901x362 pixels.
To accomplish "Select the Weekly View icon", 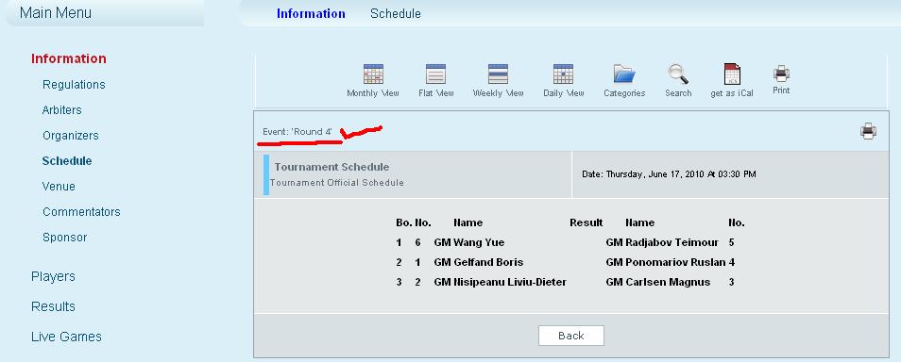I will click(498, 74).
